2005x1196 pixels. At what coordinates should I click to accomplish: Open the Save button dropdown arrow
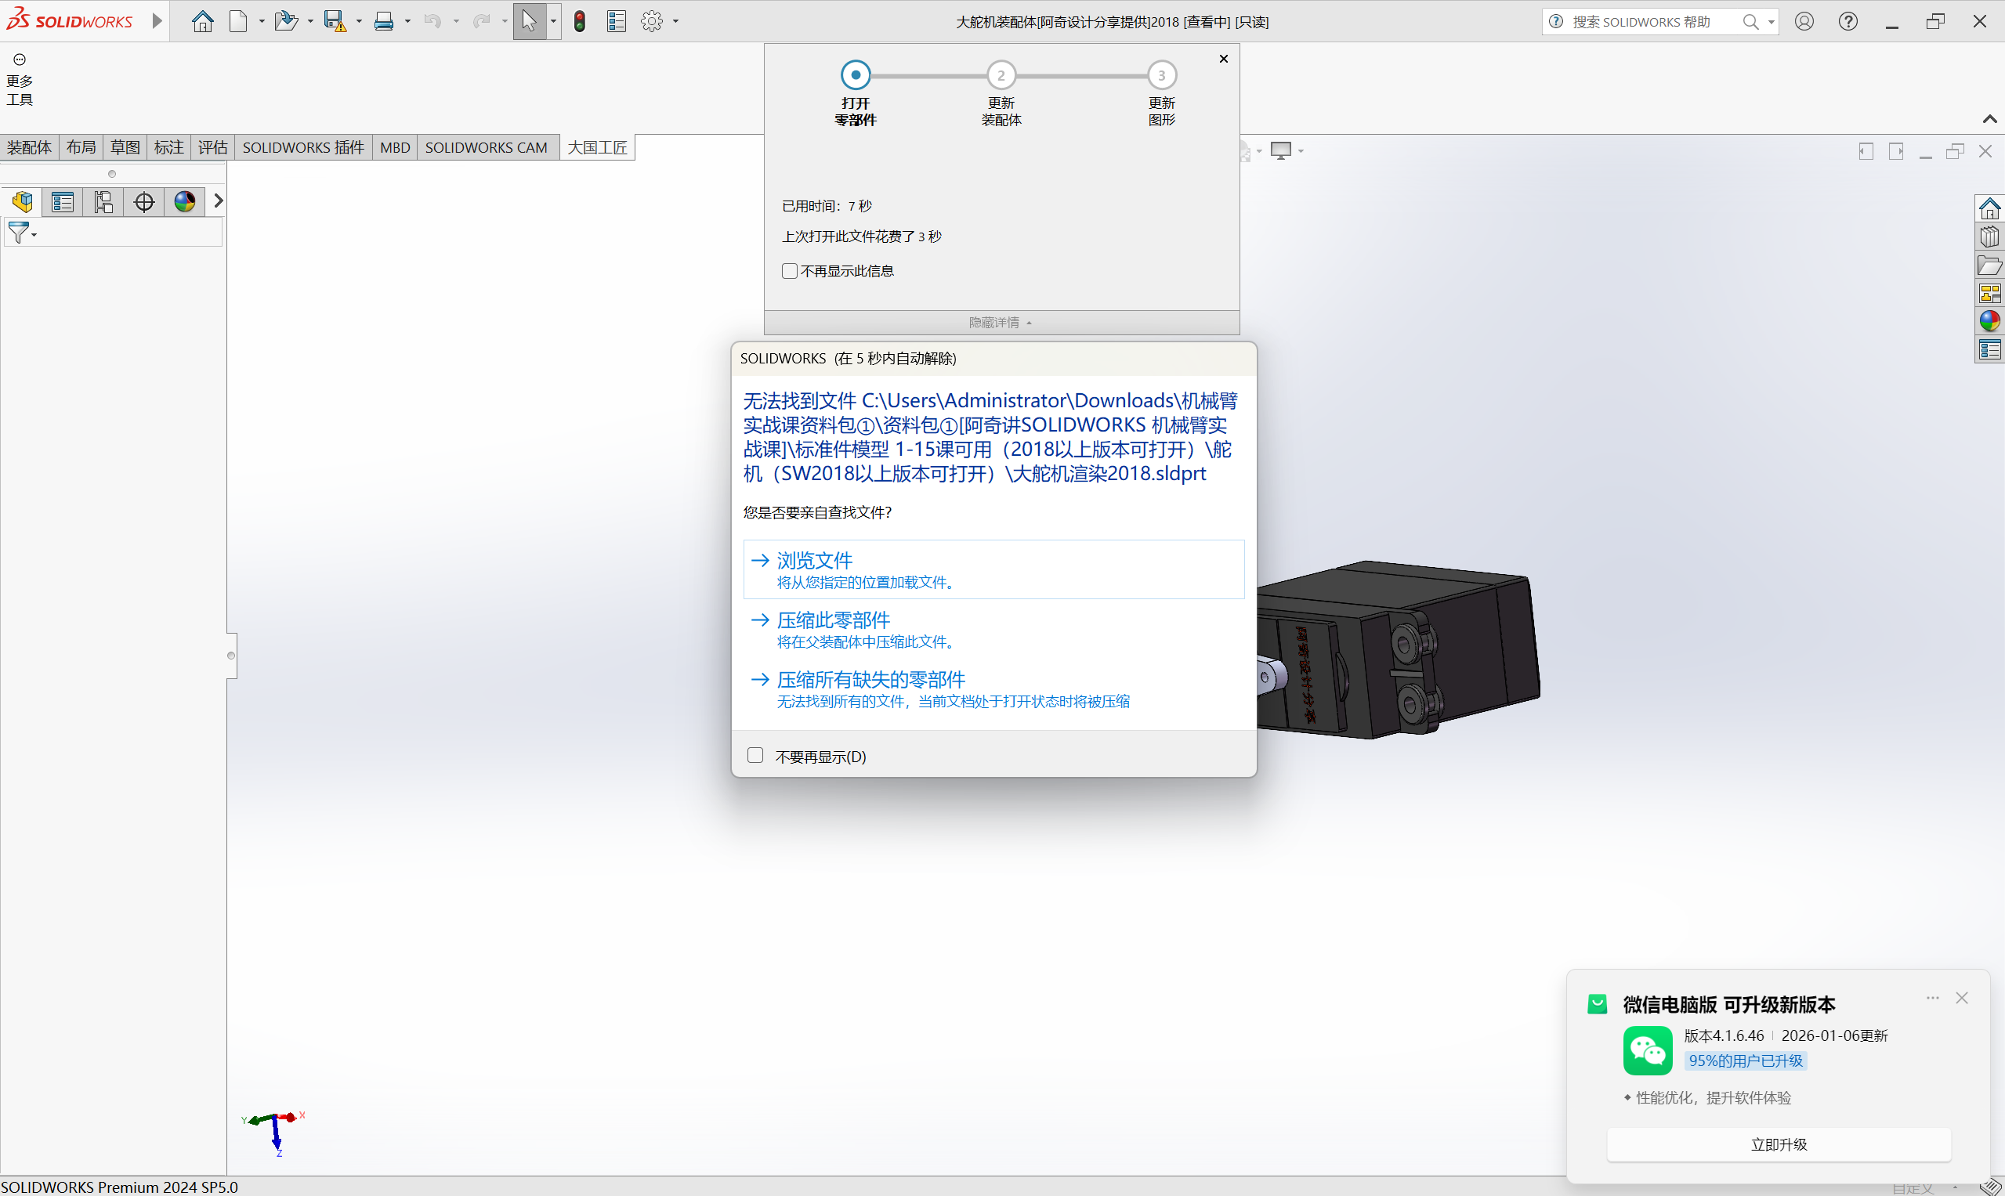(x=359, y=21)
